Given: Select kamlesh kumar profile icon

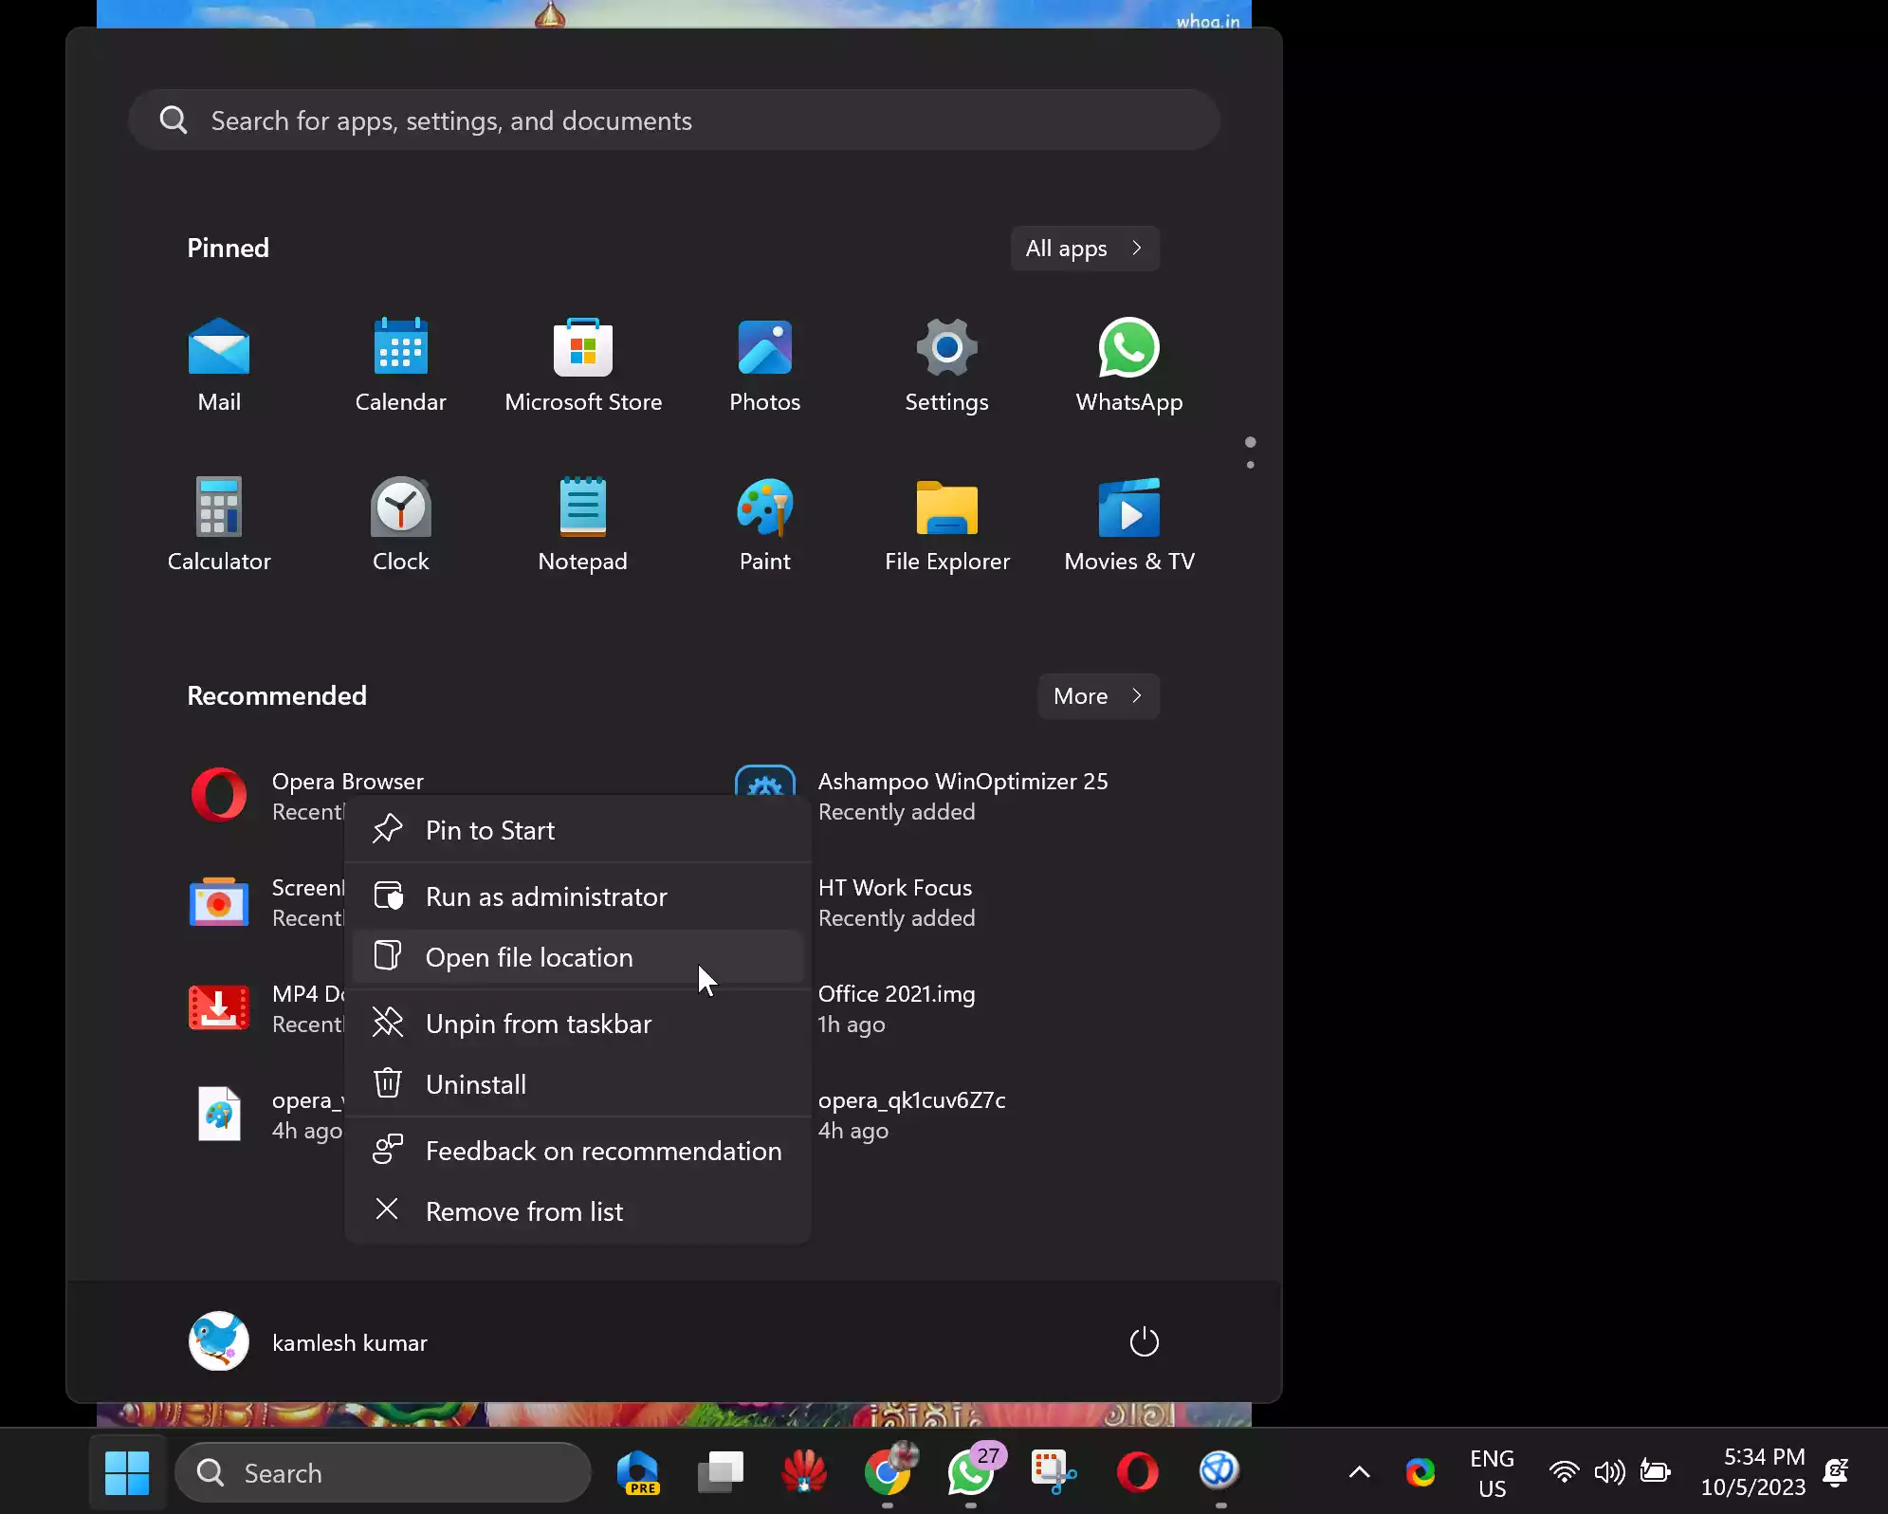Looking at the screenshot, I should point(218,1341).
